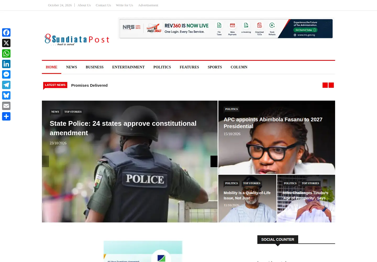Click the Get Started Today button in the ad
377x262 pixels.
[306, 30]
